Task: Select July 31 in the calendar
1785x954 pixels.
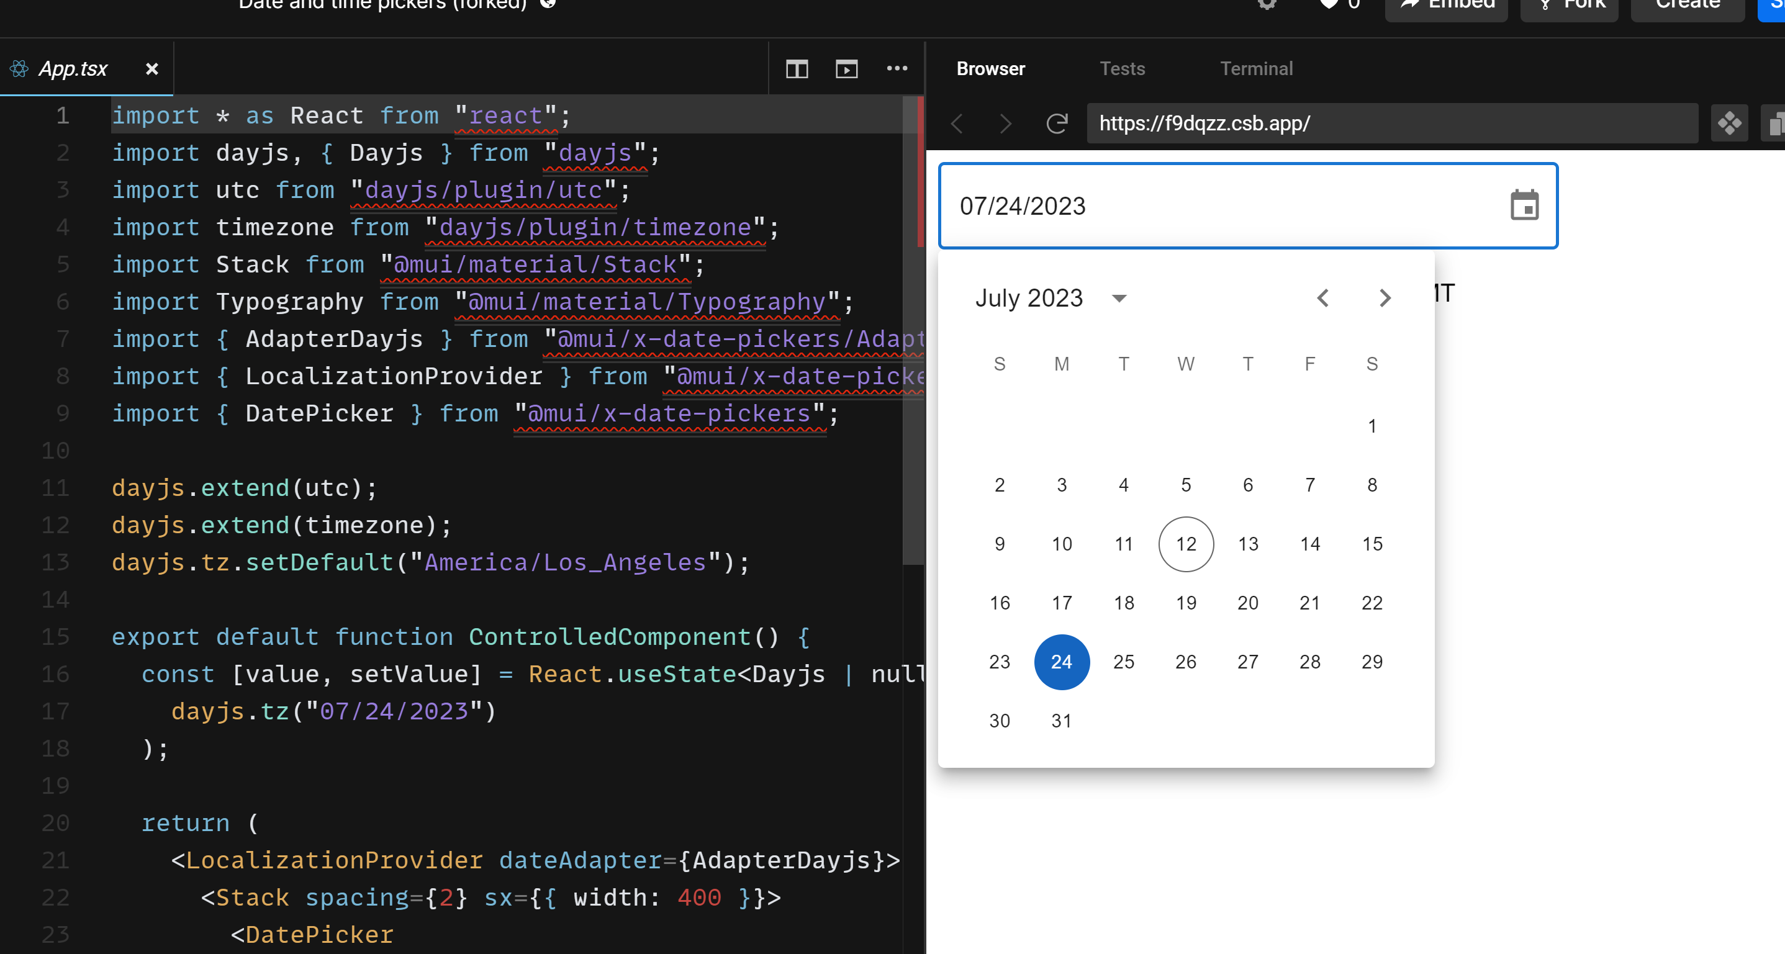Action: [1062, 721]
